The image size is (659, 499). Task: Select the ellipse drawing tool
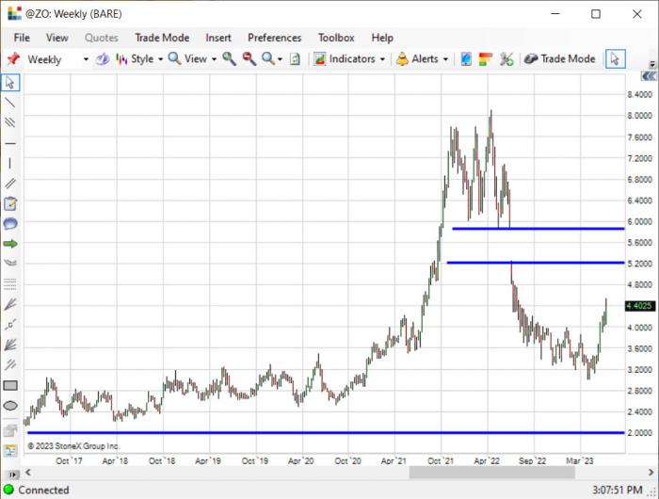10,406
